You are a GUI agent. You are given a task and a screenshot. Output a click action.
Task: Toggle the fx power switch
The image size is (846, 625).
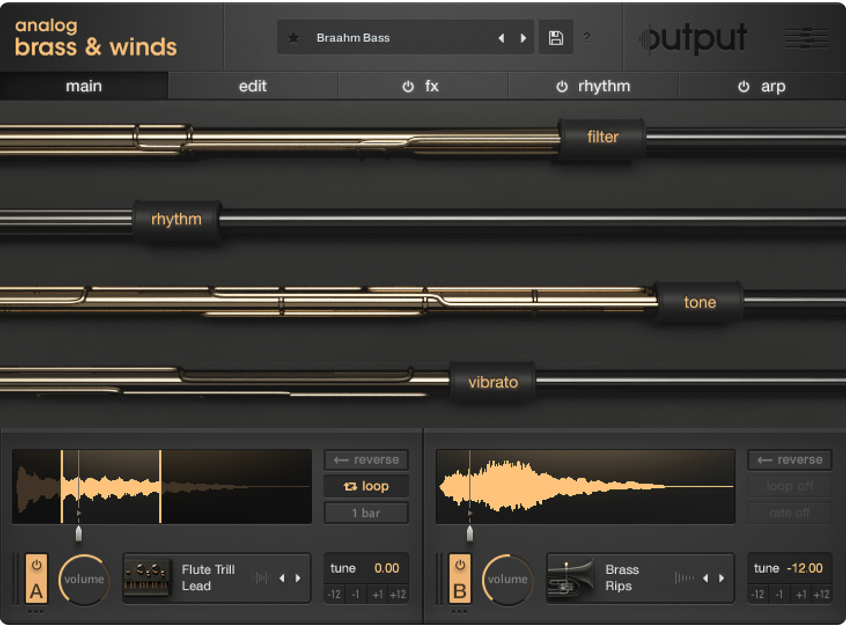(408, 86)
